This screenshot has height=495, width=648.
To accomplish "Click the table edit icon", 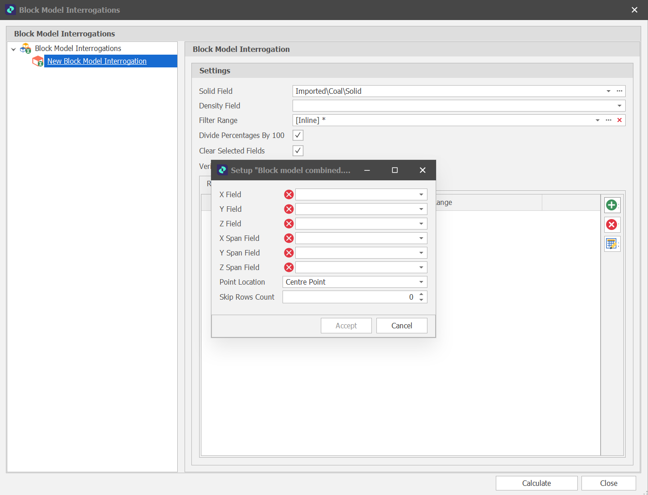I will click(x=612, y=244).
